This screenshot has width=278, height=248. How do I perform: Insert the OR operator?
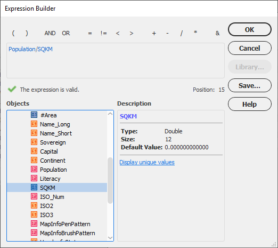(66, 33)
